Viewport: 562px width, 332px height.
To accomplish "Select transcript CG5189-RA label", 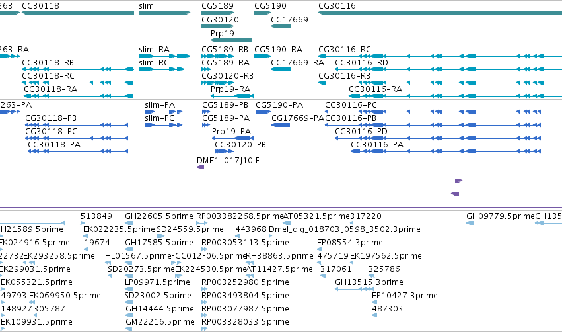I will click(225, 62).
